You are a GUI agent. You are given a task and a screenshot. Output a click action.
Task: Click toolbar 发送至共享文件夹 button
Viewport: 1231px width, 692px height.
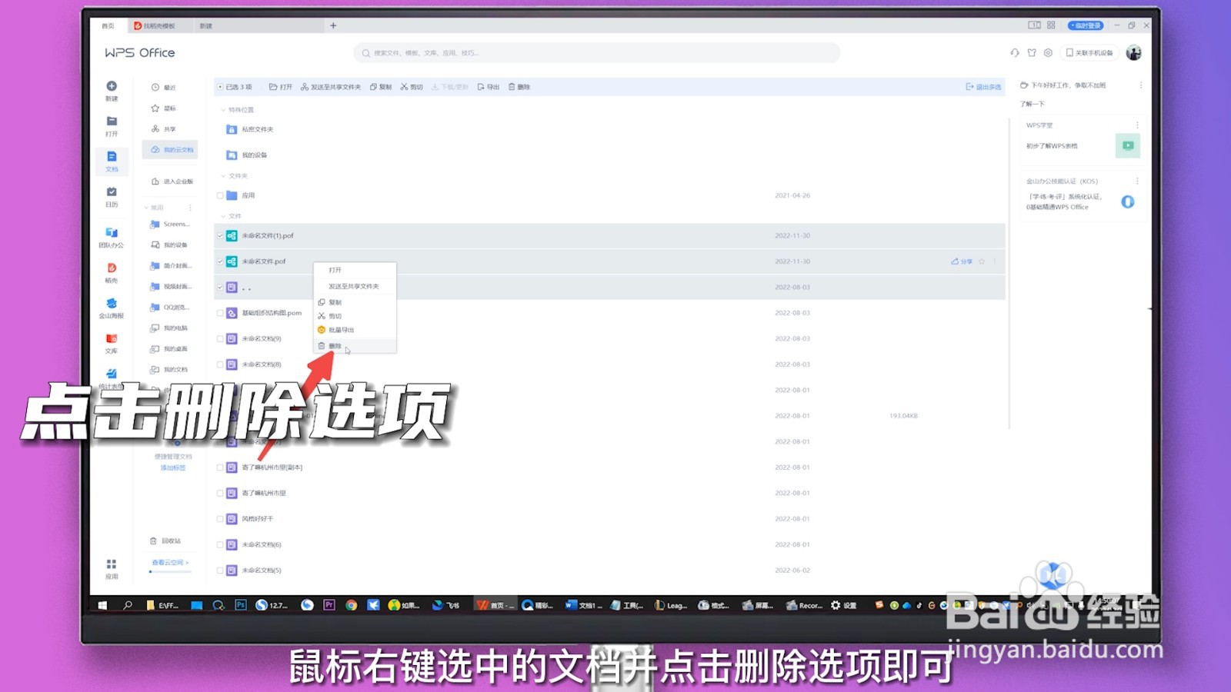coord(331,87)
